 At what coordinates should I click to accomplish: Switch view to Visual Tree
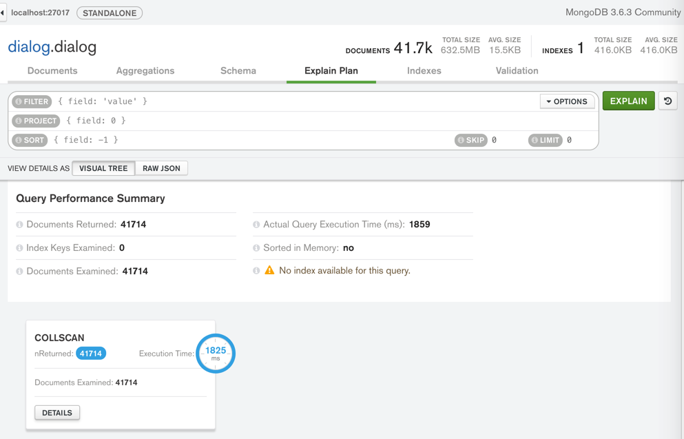click(x=103, y=168)
